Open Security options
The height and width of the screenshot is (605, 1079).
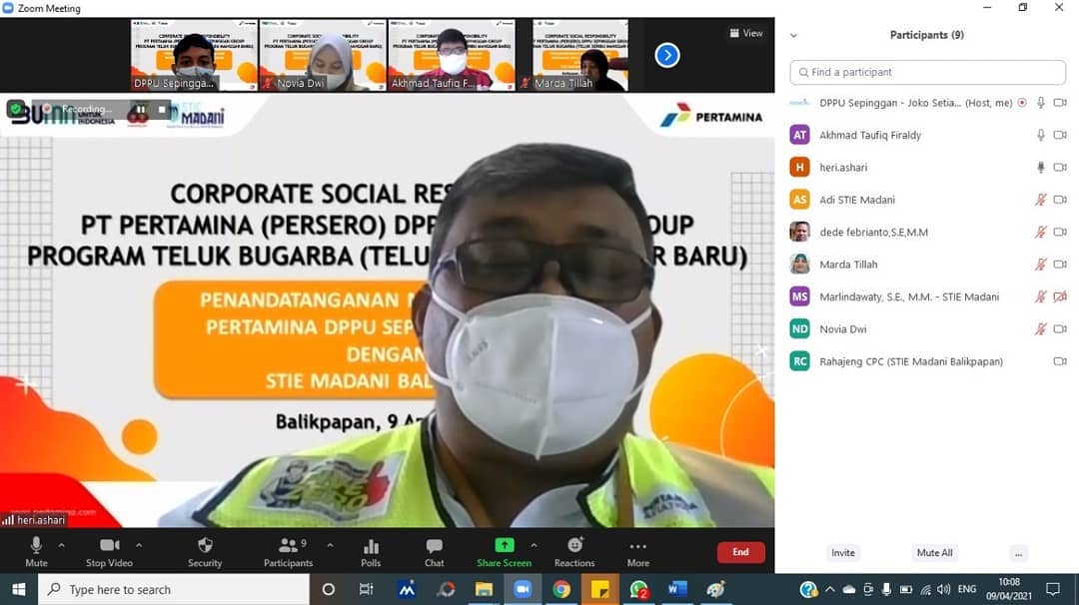click(x=205, y=552)
